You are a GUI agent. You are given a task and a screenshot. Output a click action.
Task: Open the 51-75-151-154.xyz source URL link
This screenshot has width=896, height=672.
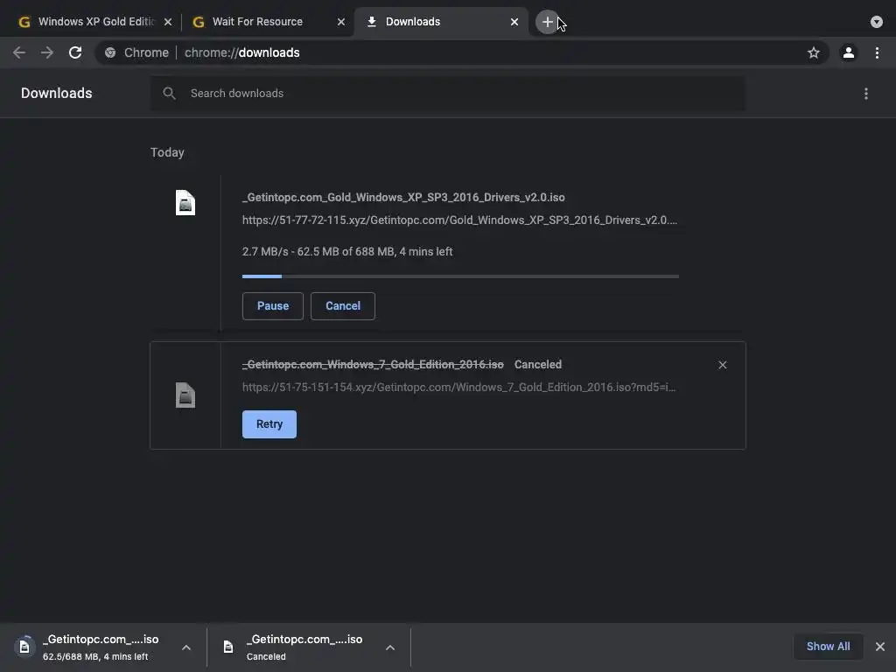pos(458,387)
